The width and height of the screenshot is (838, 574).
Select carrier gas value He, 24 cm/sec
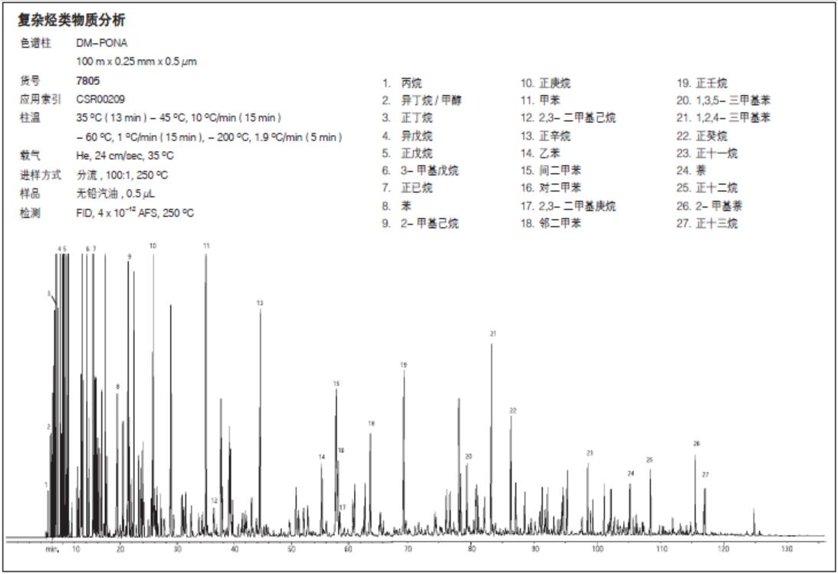(x=124, y=156)
